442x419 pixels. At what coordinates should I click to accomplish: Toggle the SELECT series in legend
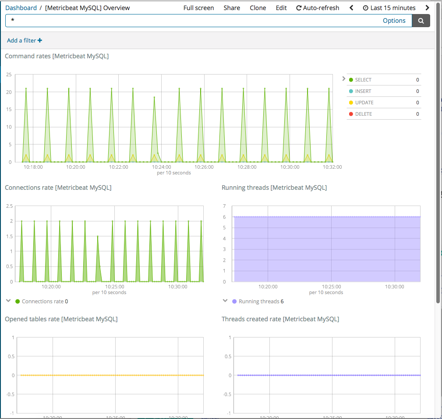point(363,80)
